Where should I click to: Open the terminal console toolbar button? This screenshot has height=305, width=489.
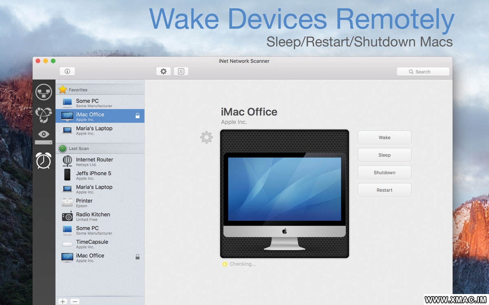pyautogui.click(x=181, y=72)
